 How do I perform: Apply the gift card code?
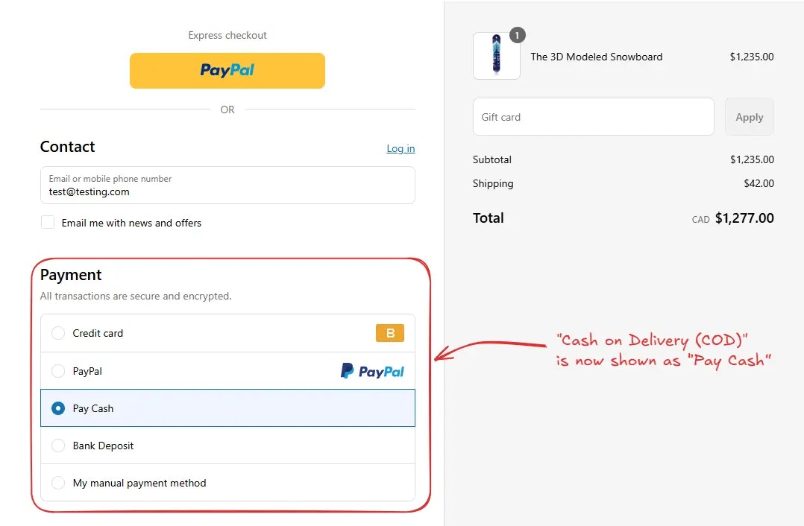(749, 117)
